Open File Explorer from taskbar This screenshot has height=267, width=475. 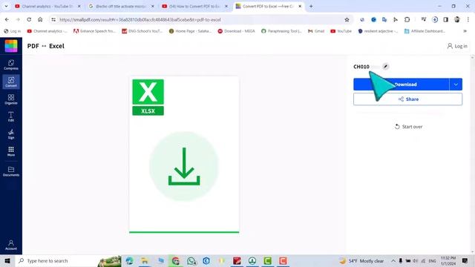(145, 260)
